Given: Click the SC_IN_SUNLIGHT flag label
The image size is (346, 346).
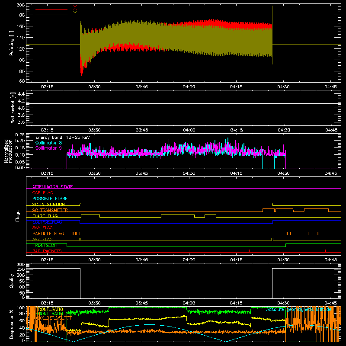Looking at the screenshot, I should [x=50, y=204].
